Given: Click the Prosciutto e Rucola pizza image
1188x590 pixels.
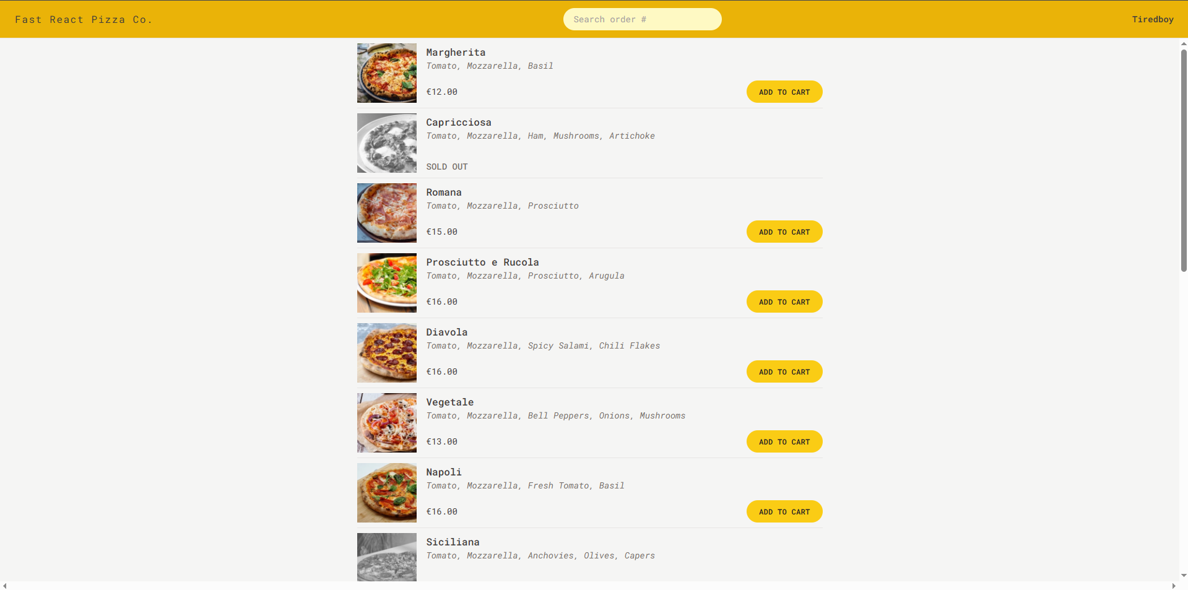Looking at the screenshot, I should click(x=386, y=283).
